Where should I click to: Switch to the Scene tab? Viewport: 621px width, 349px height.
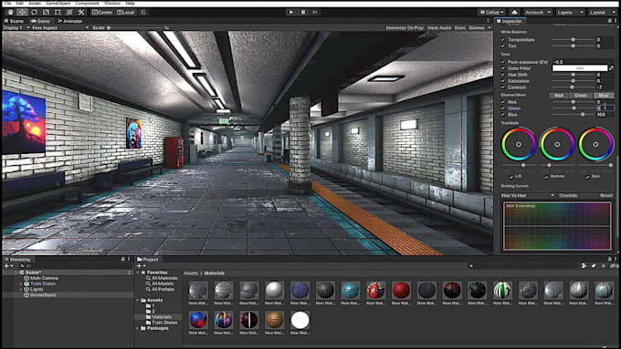click(14, 21)
